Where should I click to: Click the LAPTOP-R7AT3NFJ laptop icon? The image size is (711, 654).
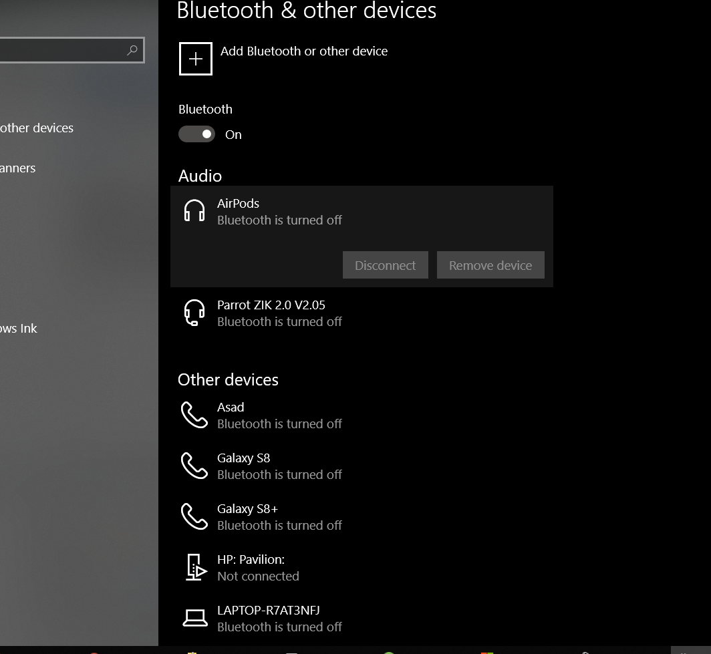(195, 618)
